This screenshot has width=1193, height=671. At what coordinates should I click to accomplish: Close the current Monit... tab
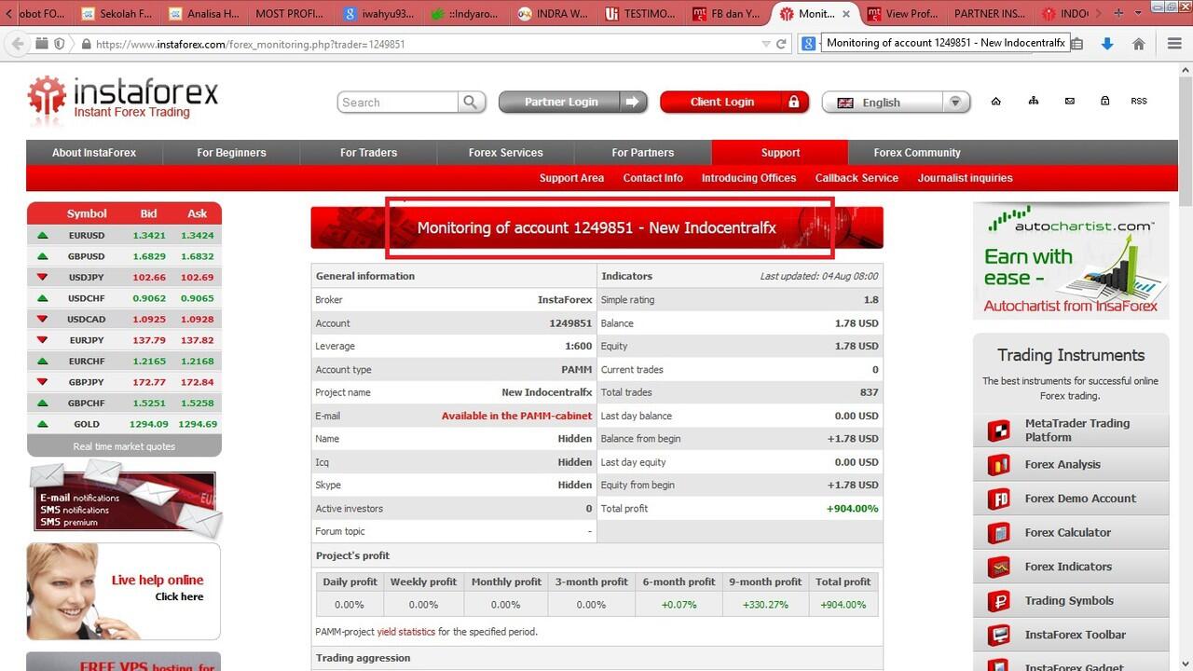[x=846, y=14]
